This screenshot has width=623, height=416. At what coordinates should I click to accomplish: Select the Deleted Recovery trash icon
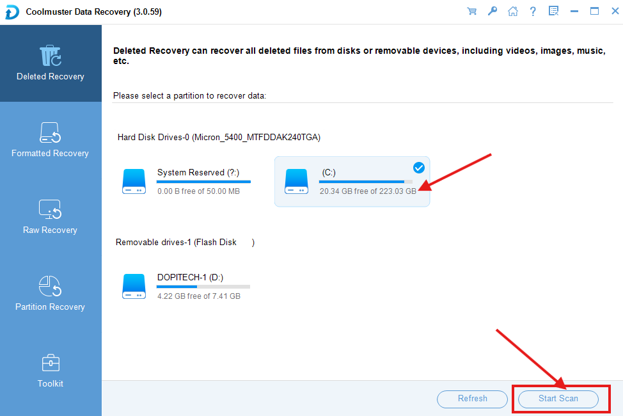tap(50, 56)
